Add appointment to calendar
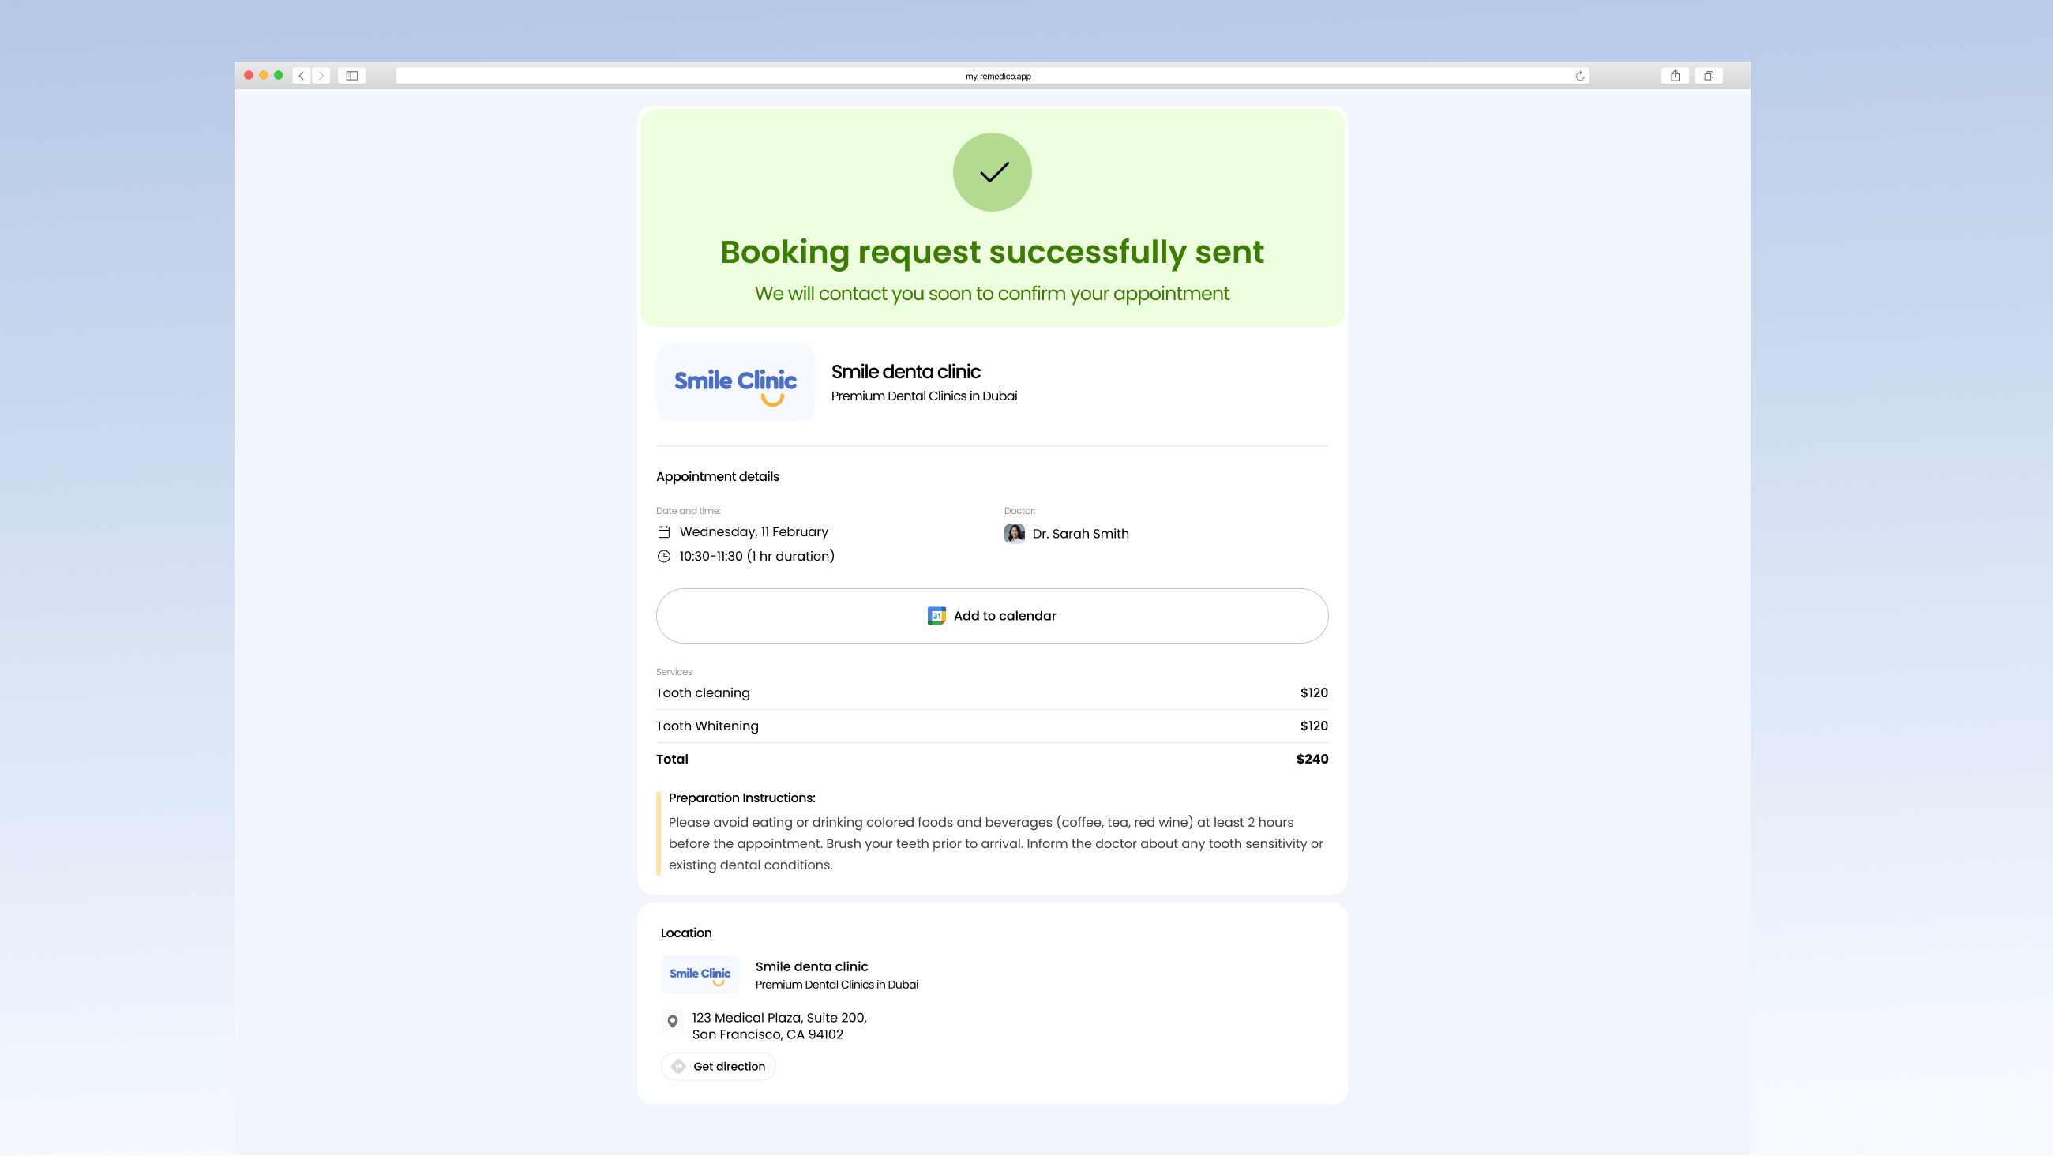The width and height of the screenshot is (2053, 1156). pyautogui.click(x=993, y=616)
